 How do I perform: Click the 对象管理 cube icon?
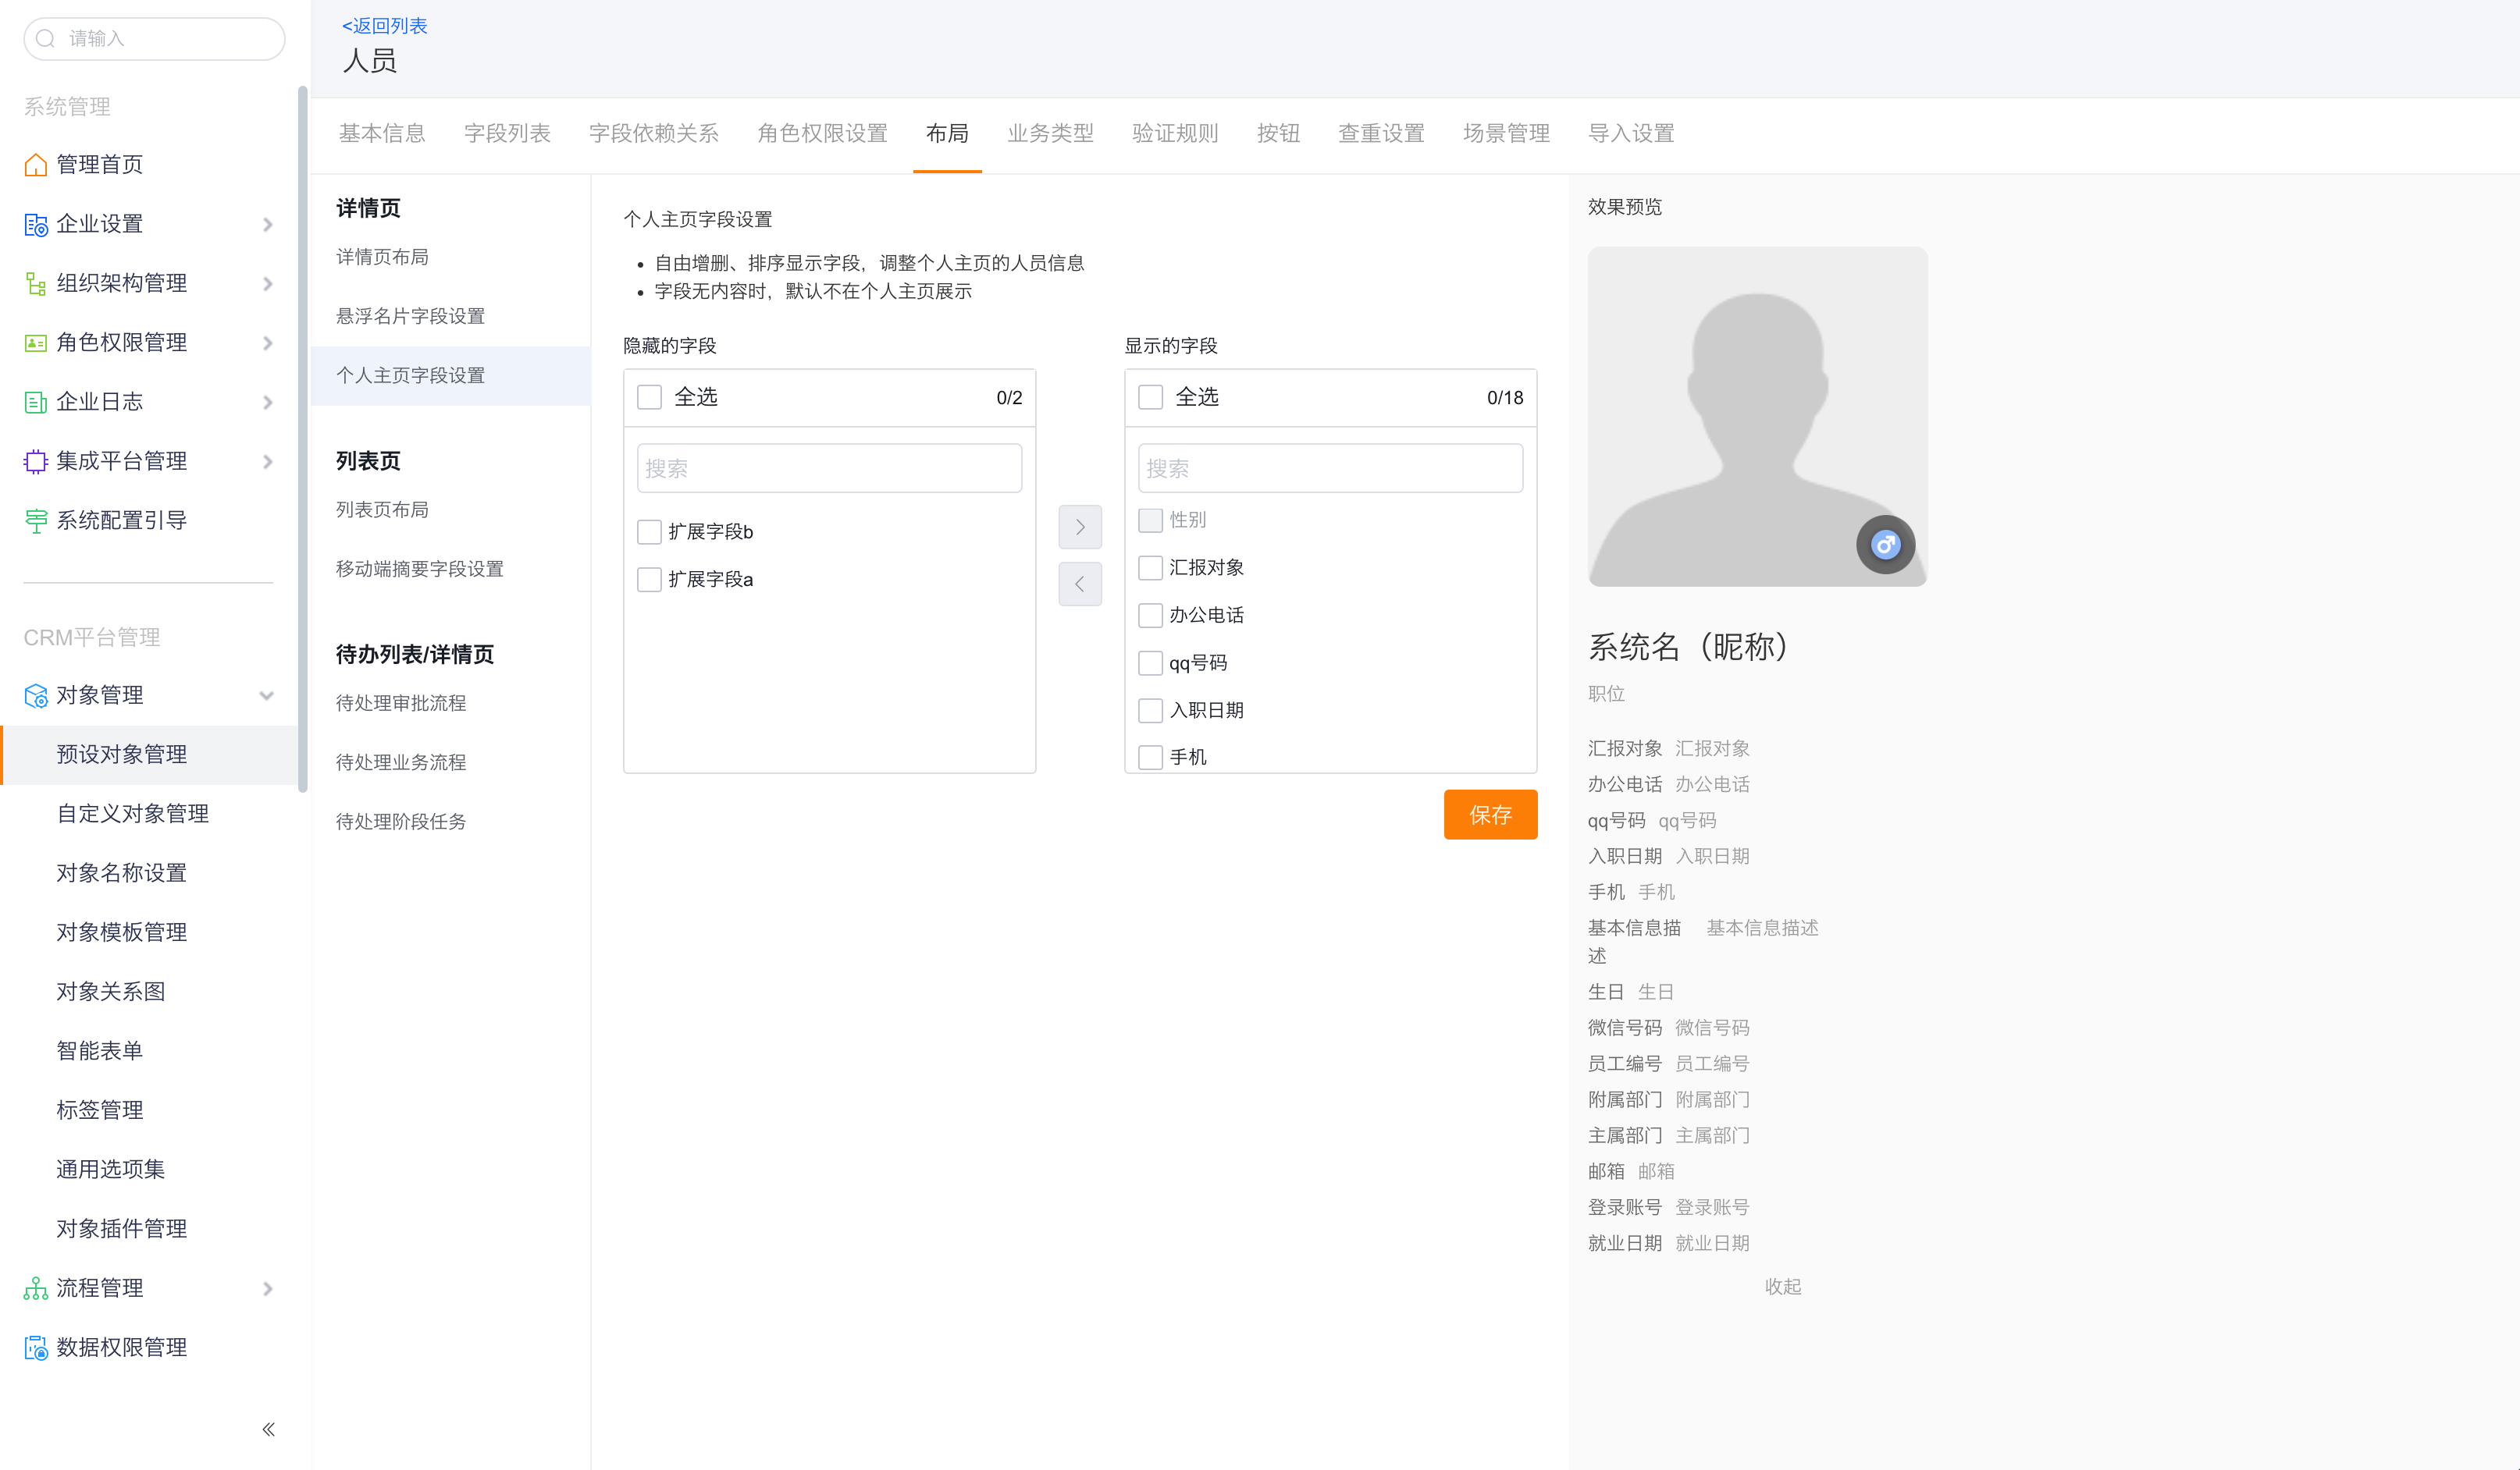[x=36, y=695]
